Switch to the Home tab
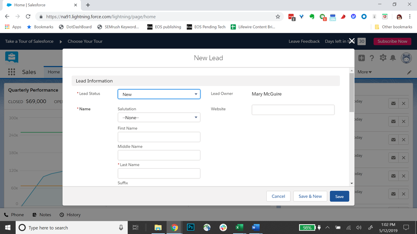The image size is (417, 234). 54,72
